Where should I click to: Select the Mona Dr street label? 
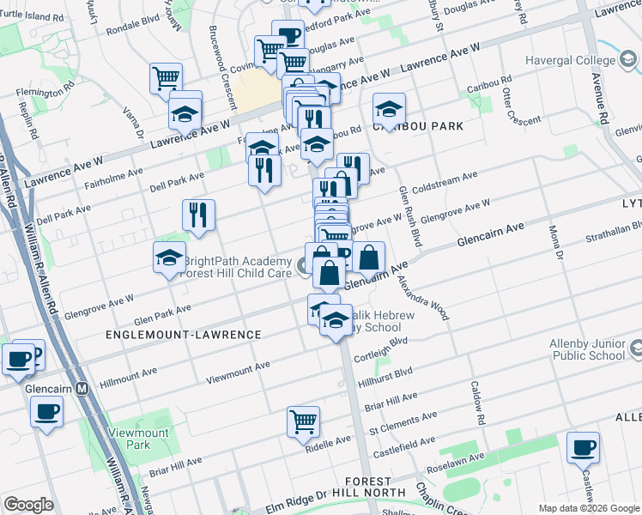[555, 242]
